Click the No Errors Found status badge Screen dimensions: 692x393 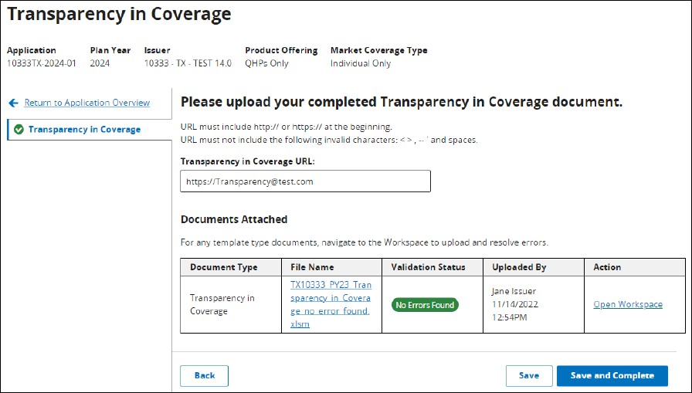[425, 305]
